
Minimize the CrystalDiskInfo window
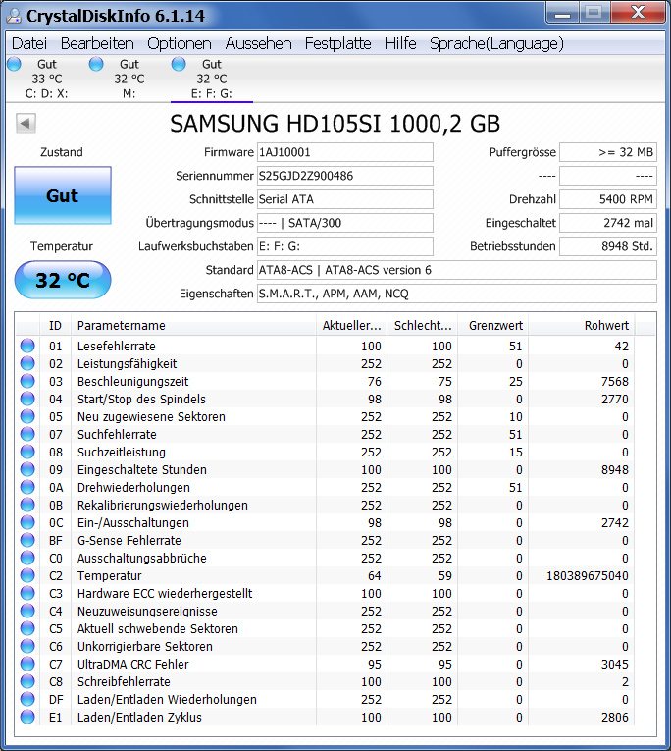(x=562, y=13)
